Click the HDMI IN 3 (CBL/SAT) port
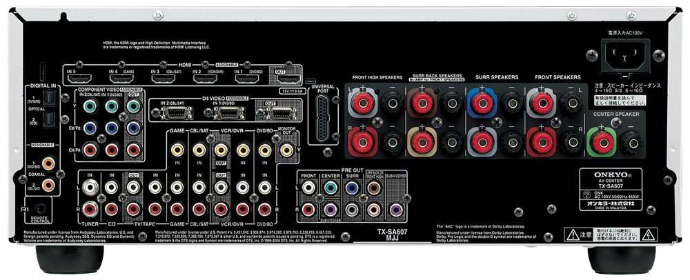Image resolution: width=690 pixels, height=280 pixels. [x=164, y=79]
